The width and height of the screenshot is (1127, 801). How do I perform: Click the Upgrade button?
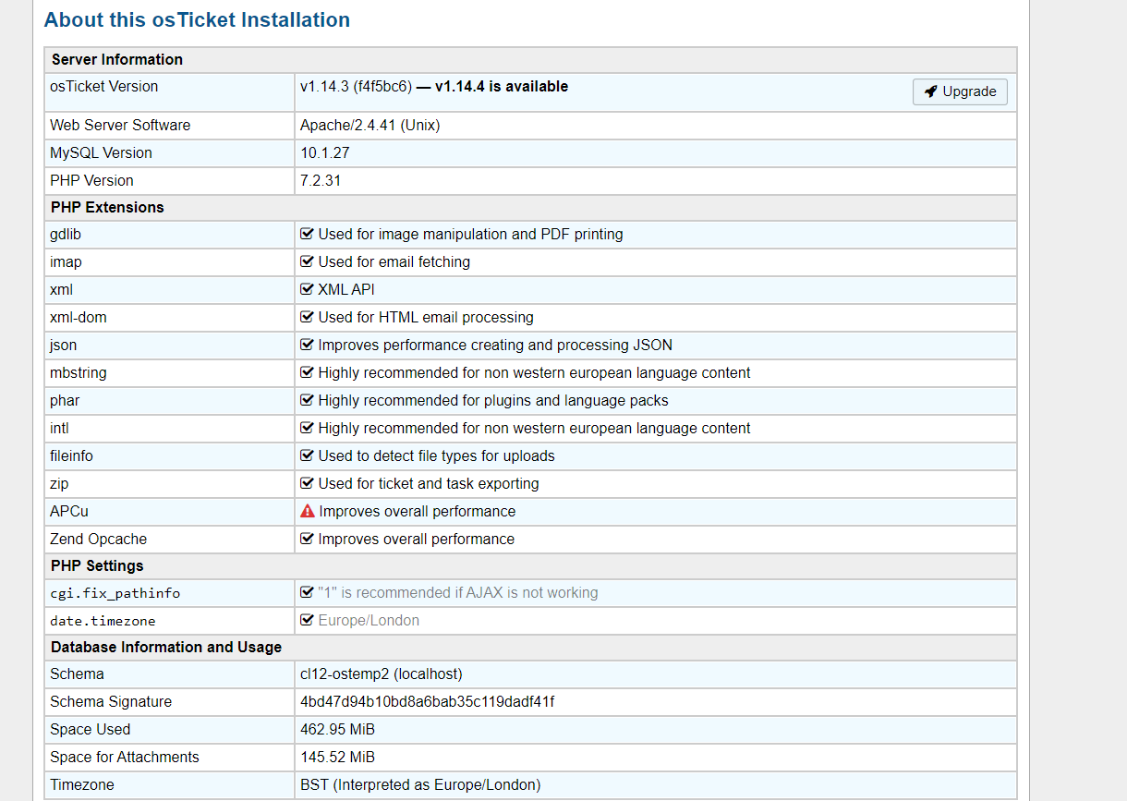coord(960,91)
